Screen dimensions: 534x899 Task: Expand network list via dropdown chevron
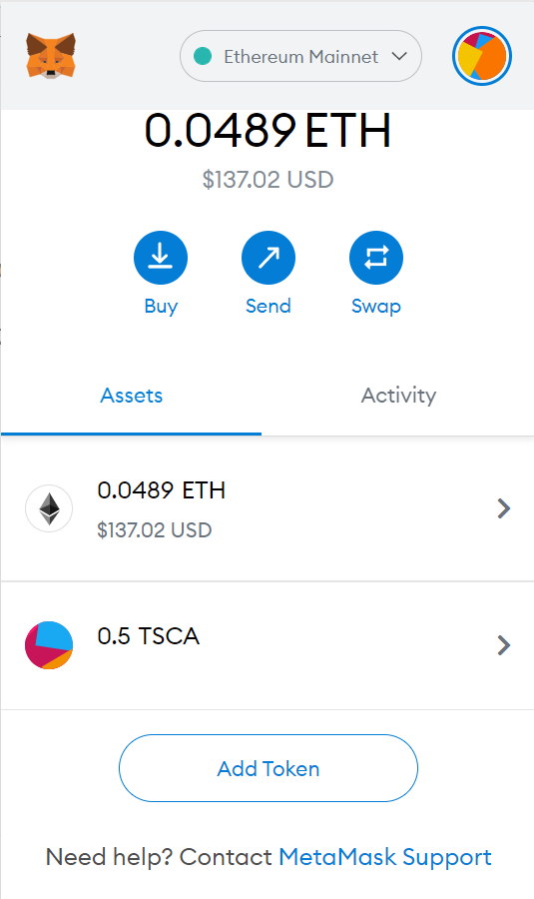click(399, 56)
